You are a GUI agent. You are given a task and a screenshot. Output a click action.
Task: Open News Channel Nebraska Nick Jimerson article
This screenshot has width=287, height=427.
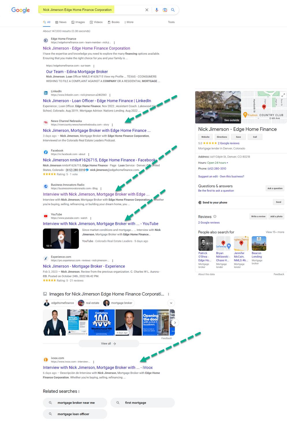[x=97, y=131]
